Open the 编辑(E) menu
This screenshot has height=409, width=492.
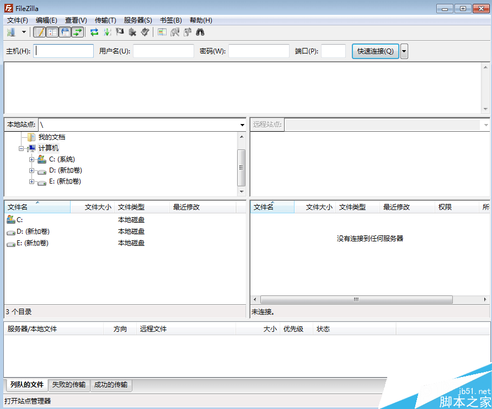[x=46, y=20]
